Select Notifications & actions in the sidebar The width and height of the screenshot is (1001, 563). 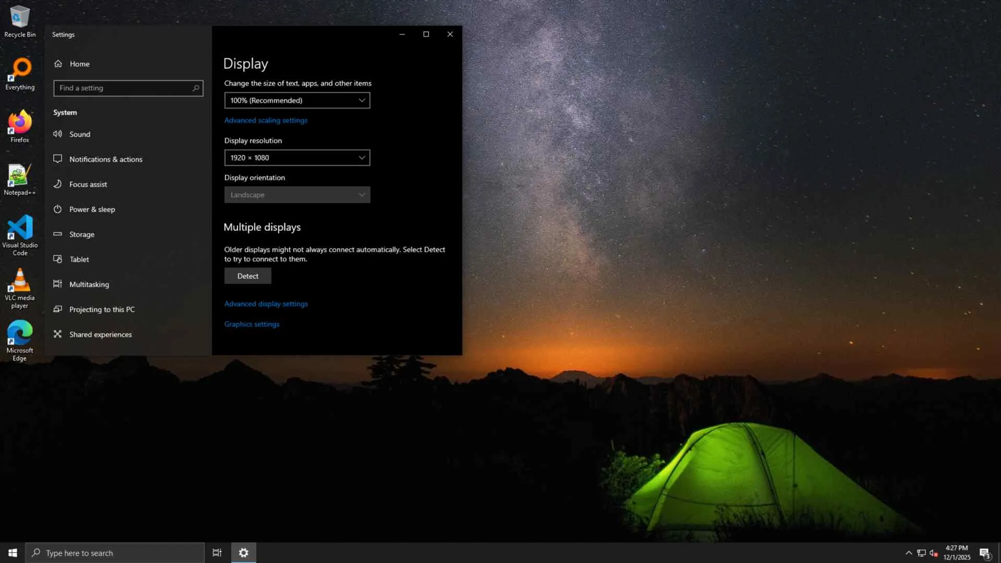(105, 159)
